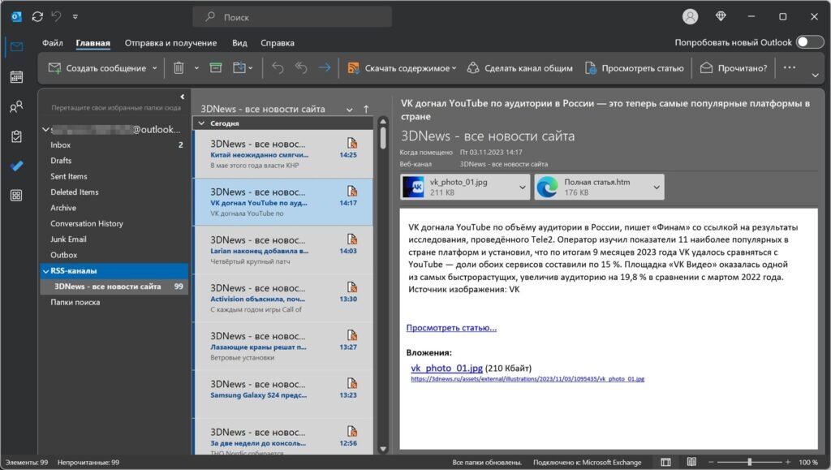Click the Undo arrow in title bar
The height and width of the screenshot is (470, 831).
[56, 16]
